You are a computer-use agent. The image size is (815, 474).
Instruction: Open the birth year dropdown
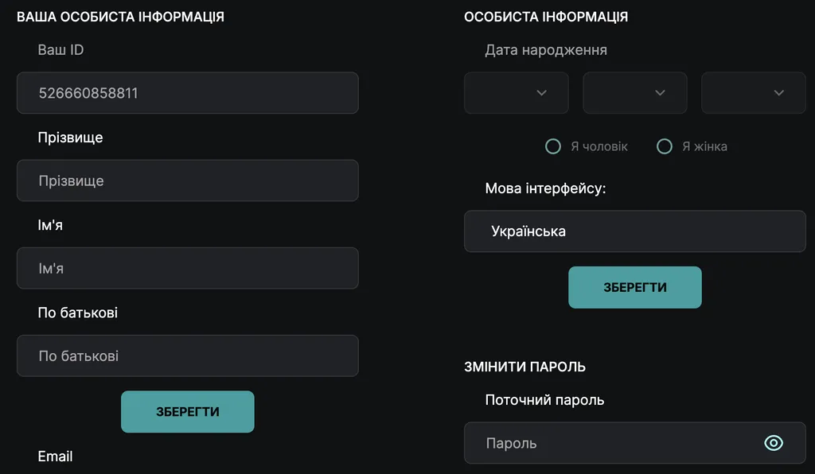(753, 93)
